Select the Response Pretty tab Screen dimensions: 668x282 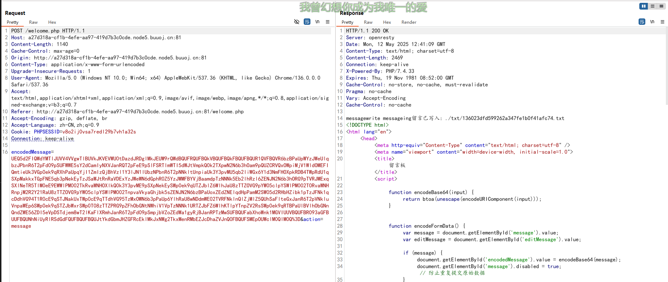pyautogui.click(x=347, y=22)
